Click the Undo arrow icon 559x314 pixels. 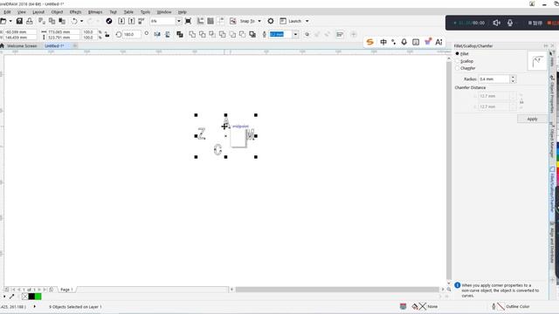pos(74,21)
